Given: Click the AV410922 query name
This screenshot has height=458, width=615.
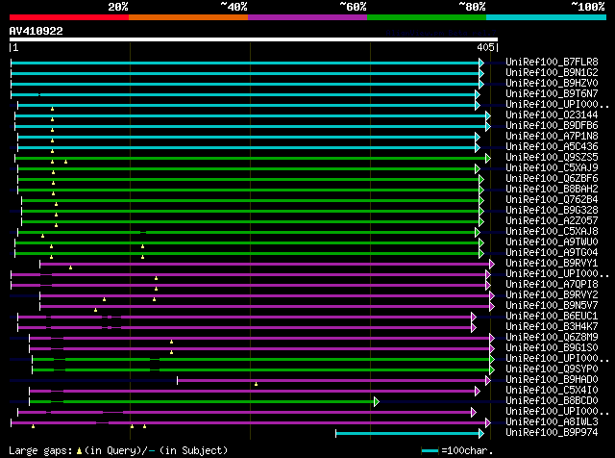Looking at the screenshot, I should (37, 31).
